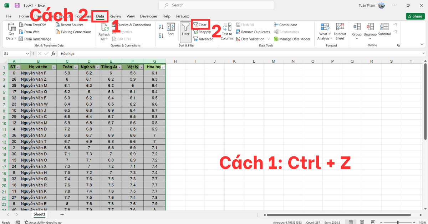
Task: Clear the current filter
Action: [200, 25]
